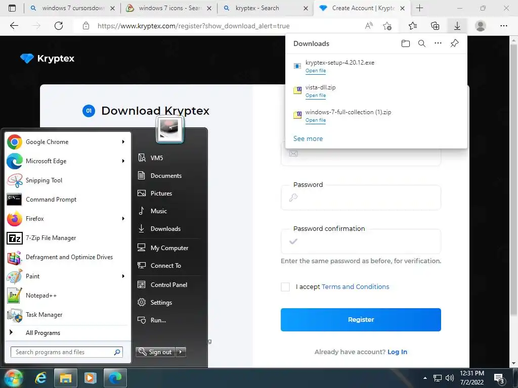Viewport: 518px width, 388px height.
Task: Search downloads using the magnifier icon
Action: tap(421, 43)
